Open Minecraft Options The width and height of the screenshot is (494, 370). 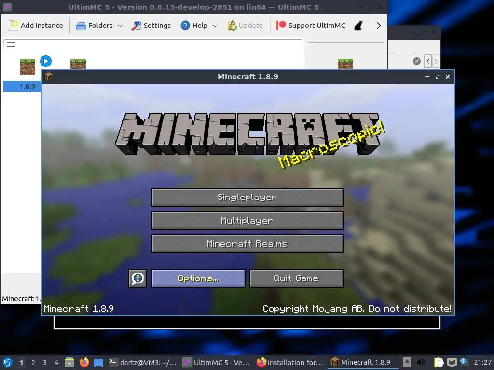coord(198,278)
